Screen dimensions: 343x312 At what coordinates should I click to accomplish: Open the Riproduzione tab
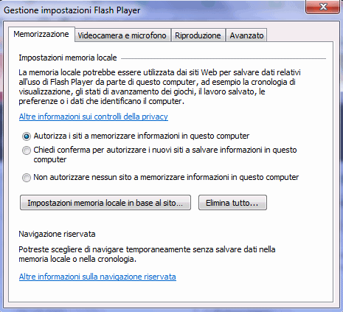(x=198, y=35)
